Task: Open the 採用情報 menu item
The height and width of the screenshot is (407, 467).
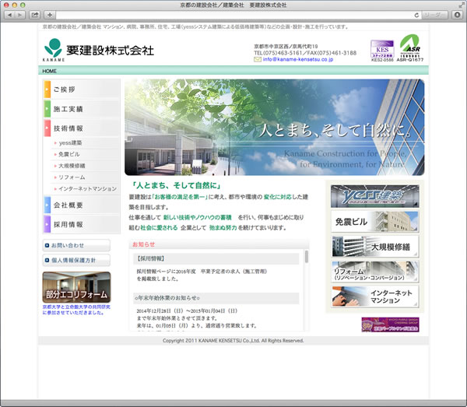Action: coord(82,224)
